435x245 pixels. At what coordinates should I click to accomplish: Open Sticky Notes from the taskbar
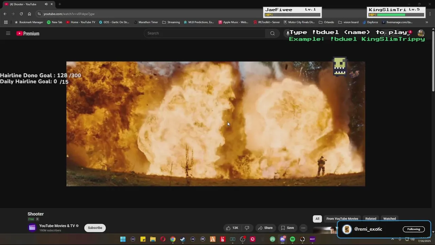[143, 239]
